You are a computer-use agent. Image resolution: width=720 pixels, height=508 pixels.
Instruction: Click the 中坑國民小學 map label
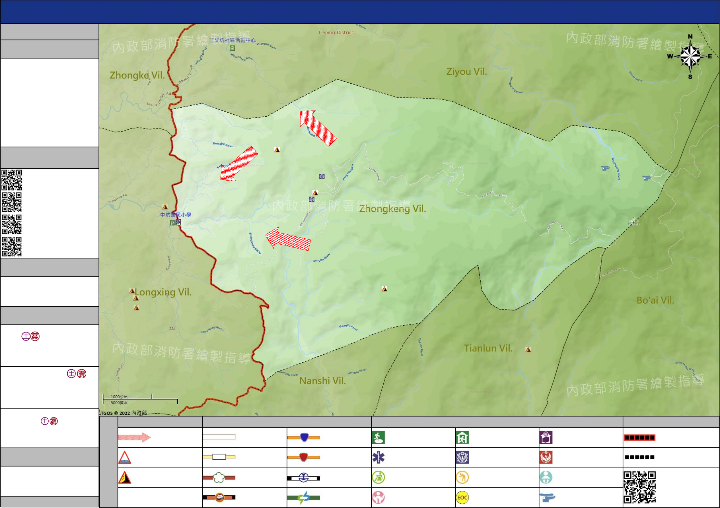tap(176, 215)
